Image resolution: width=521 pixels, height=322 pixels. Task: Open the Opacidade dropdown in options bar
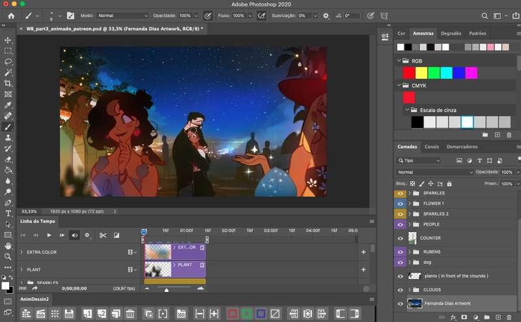coord(196,16)
